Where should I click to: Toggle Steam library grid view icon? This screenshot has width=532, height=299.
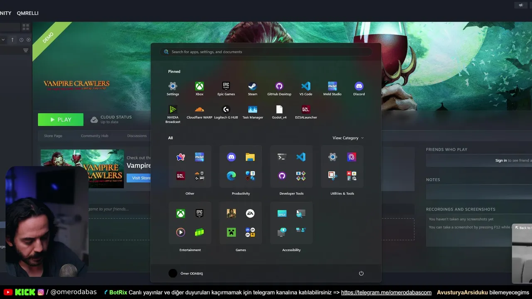pos(26,27)
